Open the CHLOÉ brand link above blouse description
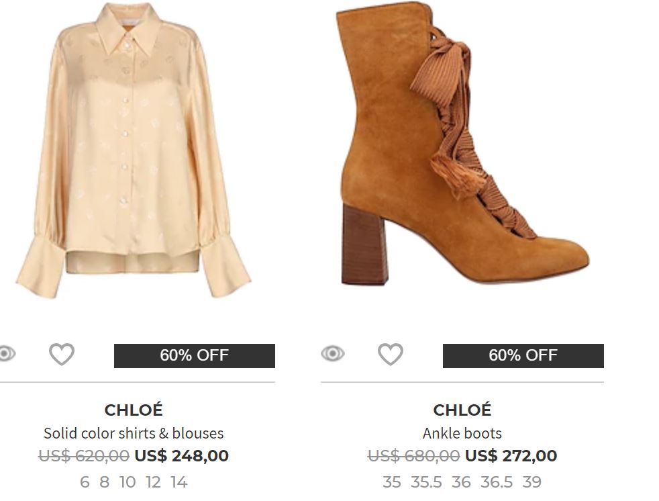The height and width of the screenshot is (501, 659). (x=134, y=410)
